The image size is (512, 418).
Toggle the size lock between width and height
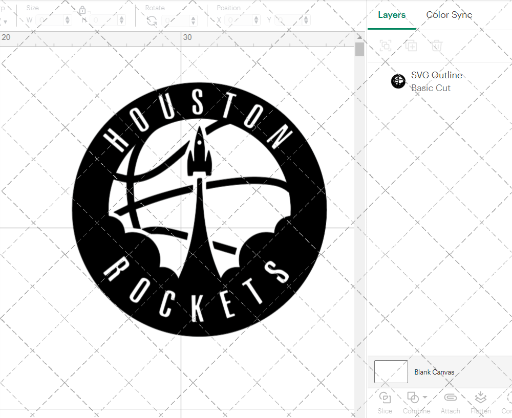(x=82, y=10)
